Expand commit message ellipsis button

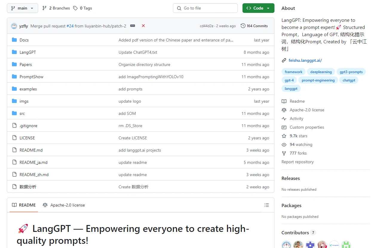click(x=133, y=26)
